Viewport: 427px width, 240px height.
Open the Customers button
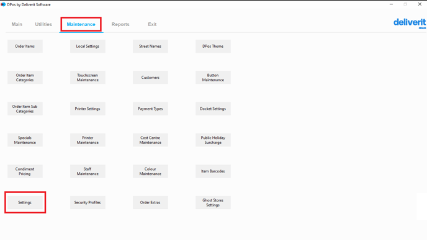150,78
